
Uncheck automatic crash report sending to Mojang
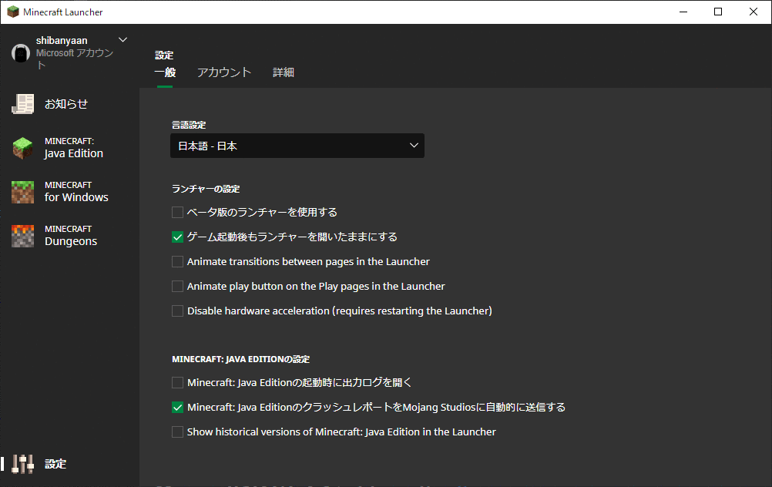pyautogui.click(x=177, y=407)
